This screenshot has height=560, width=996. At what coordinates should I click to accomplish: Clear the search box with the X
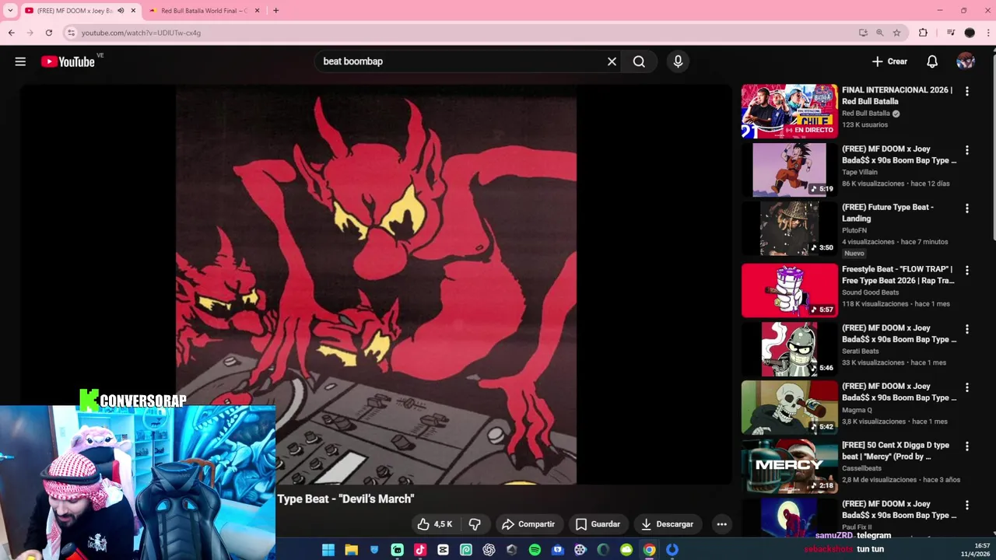(x=612, y=61)
